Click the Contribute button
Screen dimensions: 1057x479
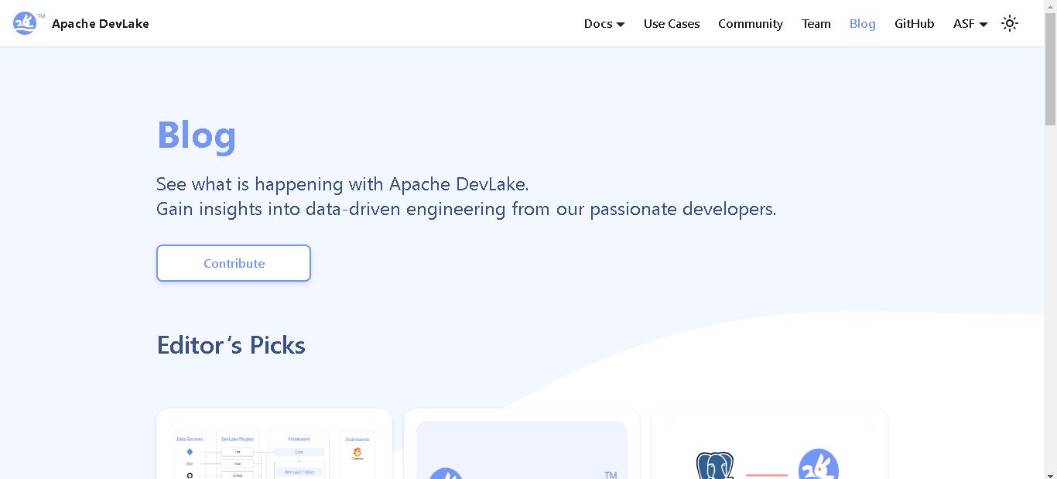point(234,263)
